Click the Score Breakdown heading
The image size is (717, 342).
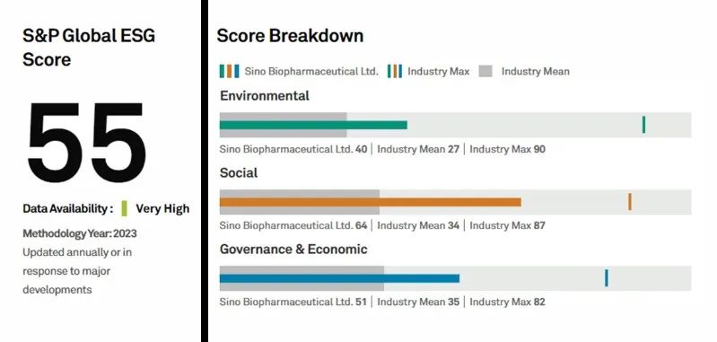[x=290, y=36]
